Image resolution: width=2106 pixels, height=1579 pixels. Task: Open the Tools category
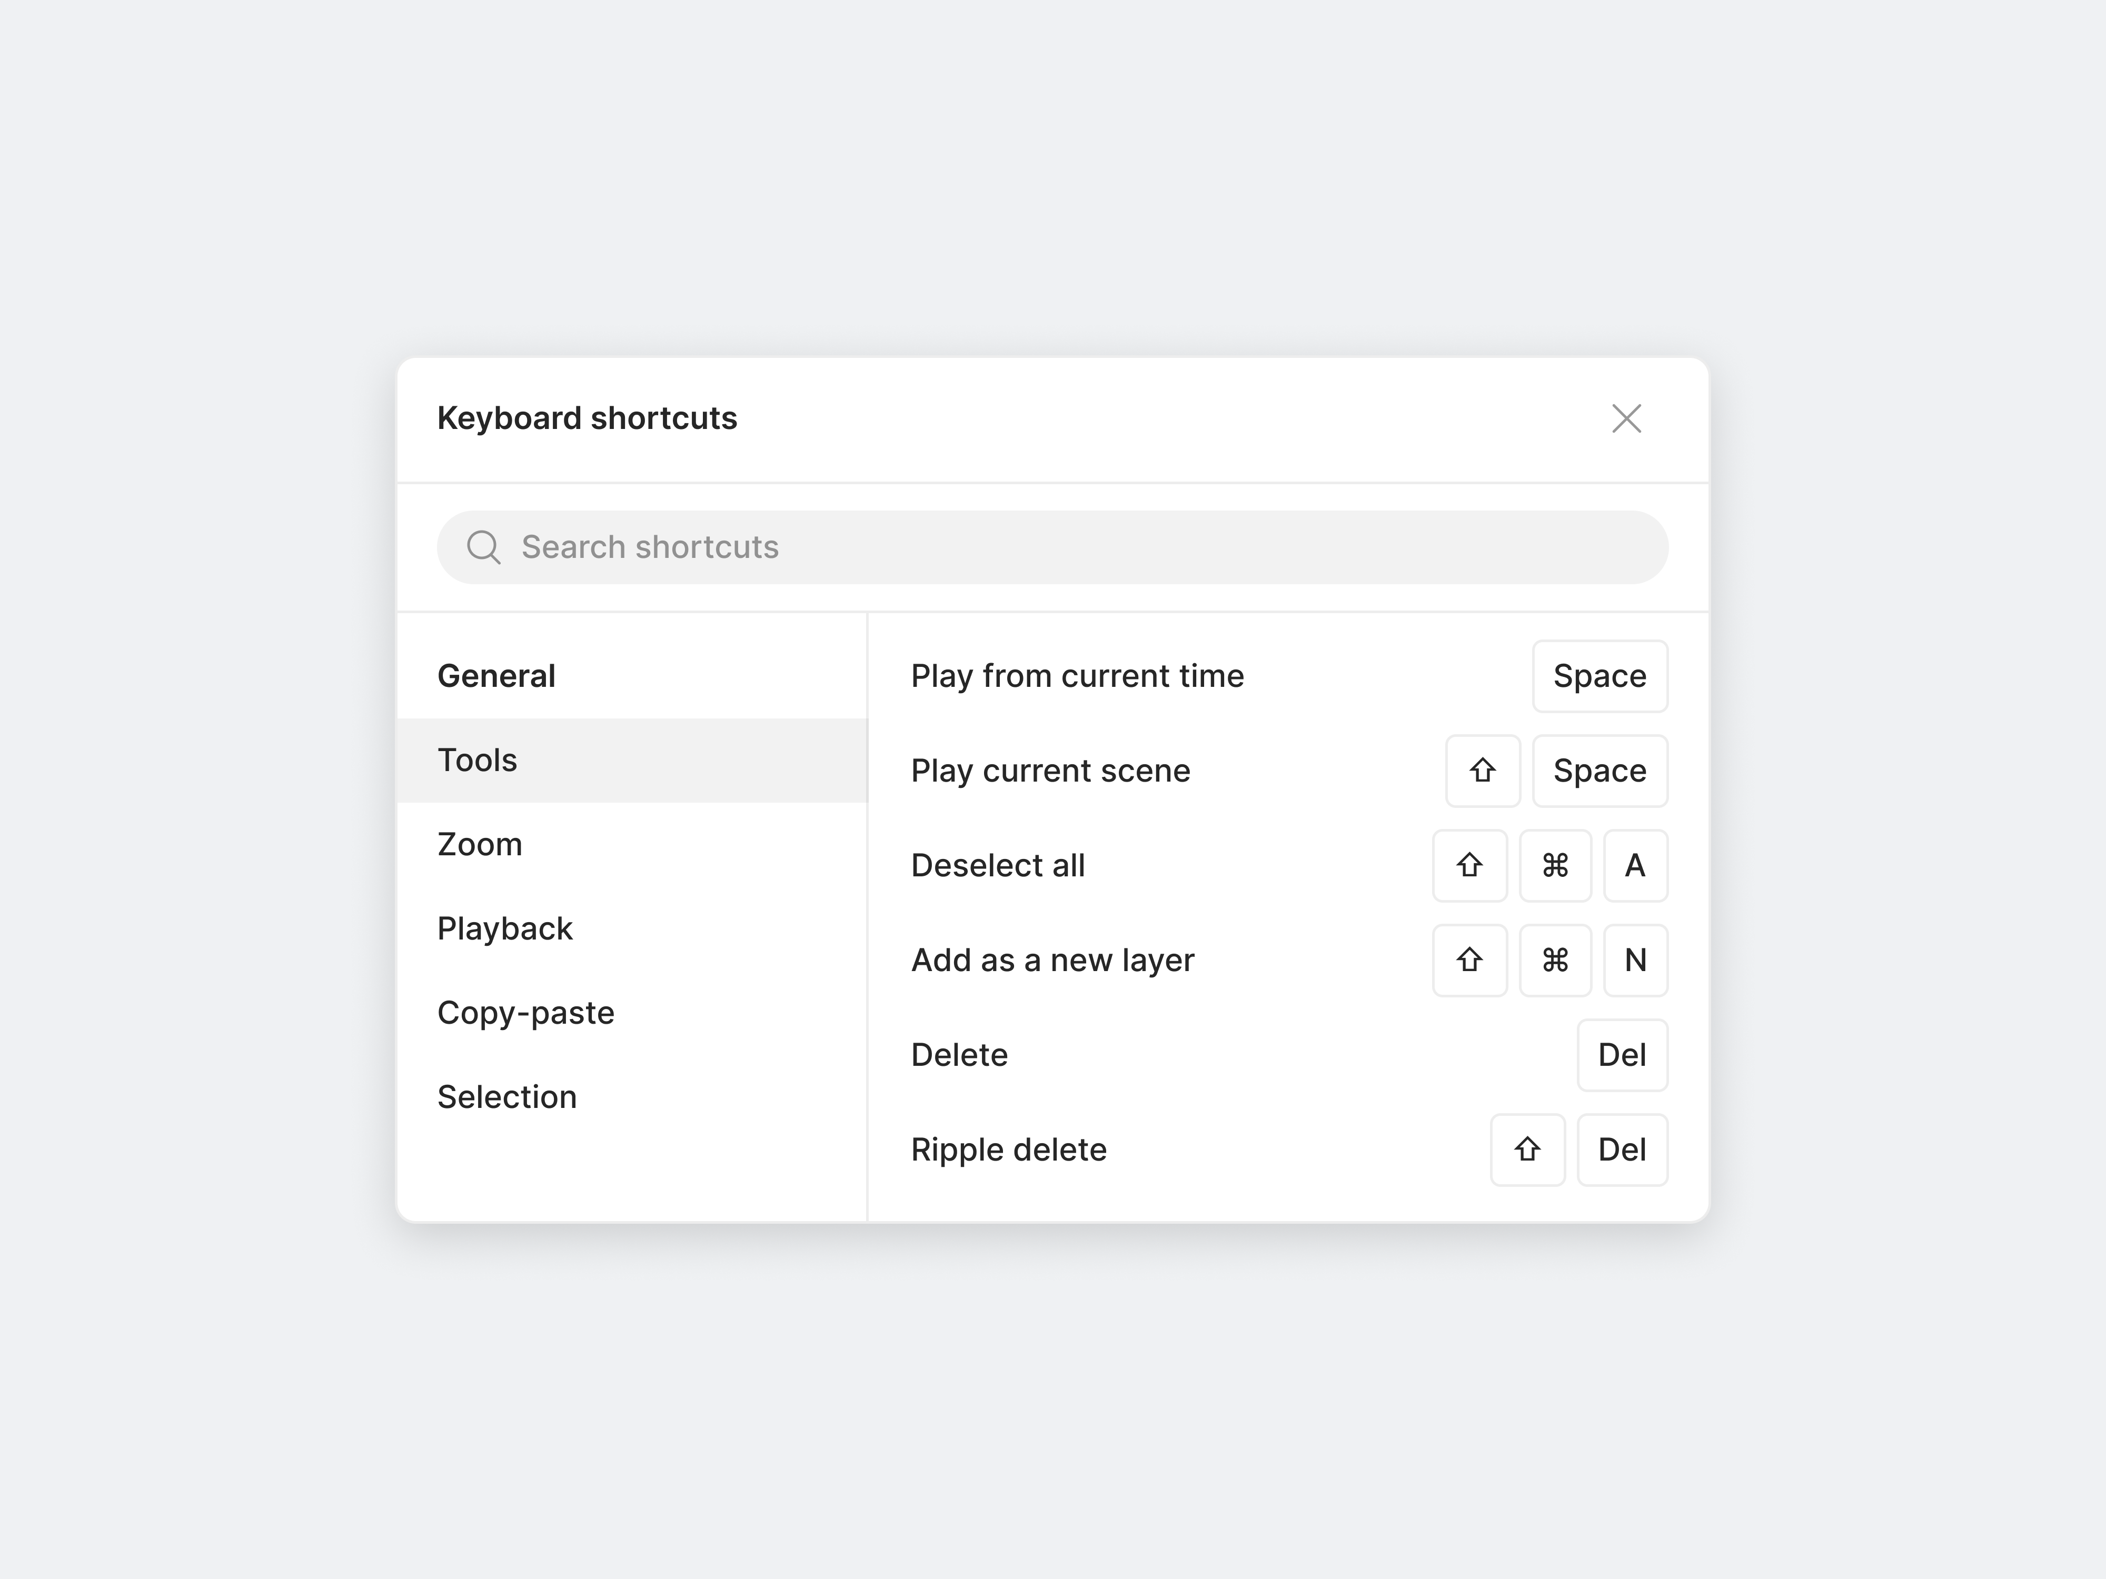pos(632,761)
